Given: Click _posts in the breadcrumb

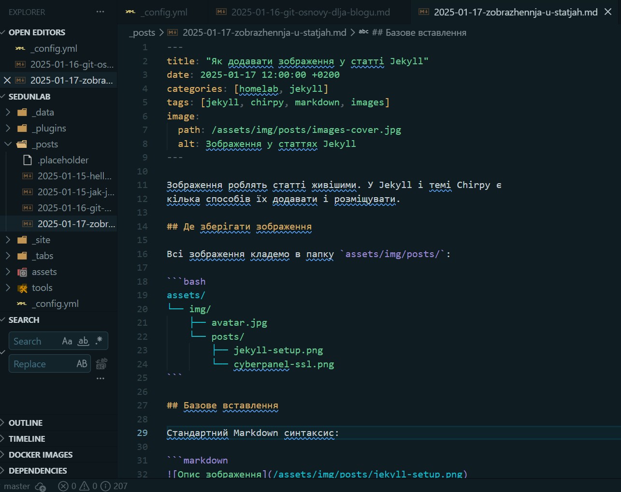Looking at the screenshot, I should (x=142, y=32).
